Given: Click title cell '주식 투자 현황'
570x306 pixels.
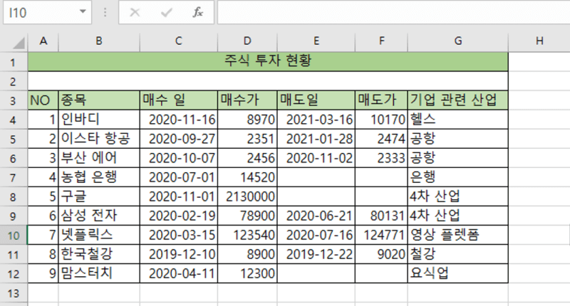Looking at the screenshot, I should point(268,62).
